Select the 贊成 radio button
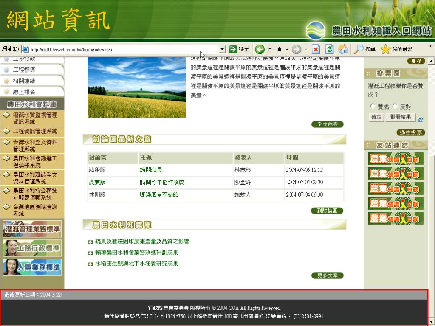 coord(373,106)
